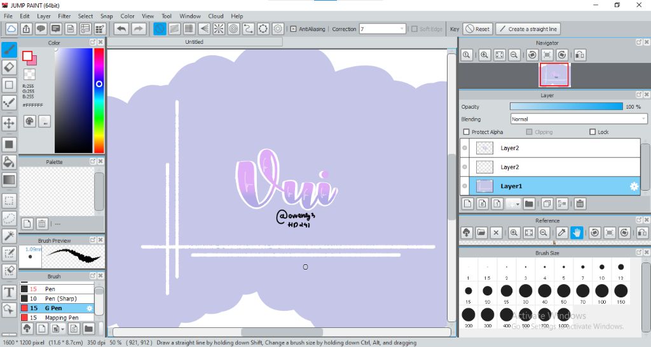Zoom in using the Navigator magnifier plus
The height and width of the screenshot is (347, 651).
coord(484,55)
